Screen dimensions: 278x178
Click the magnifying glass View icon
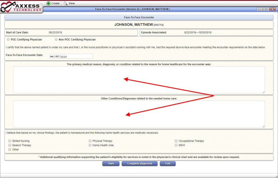(65, 3)
